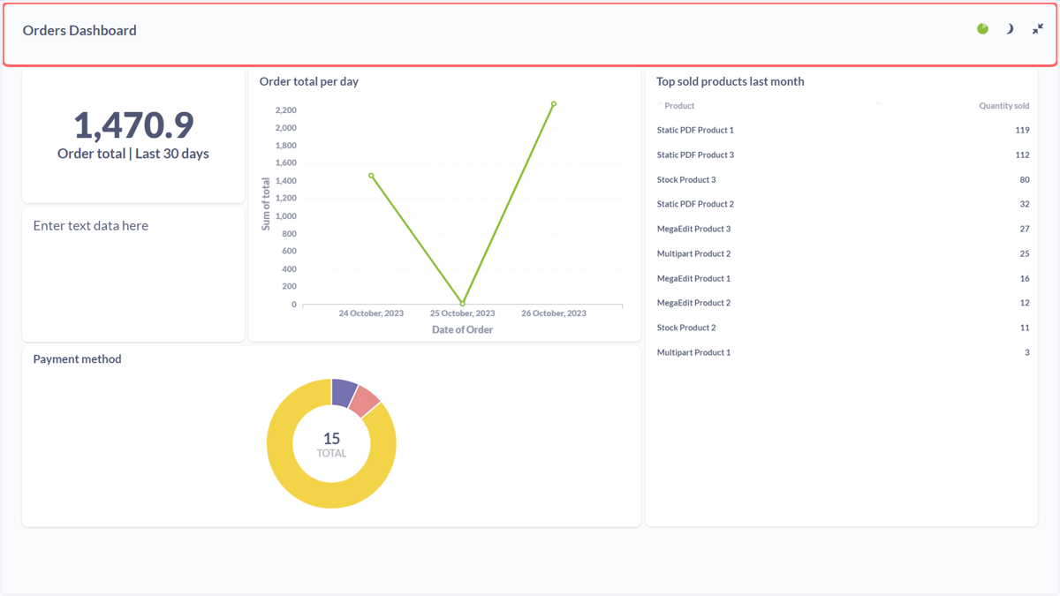Click the 2,200 y-axis tick label
The height and width of the screenshot is (596, 1060).
click(285, 110)
